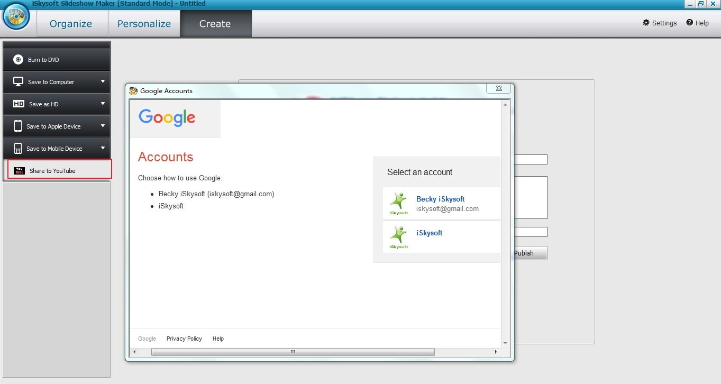Click the second iSkysoft account avatar
This screenshot has width=721, height=384.
coord(399,237)
